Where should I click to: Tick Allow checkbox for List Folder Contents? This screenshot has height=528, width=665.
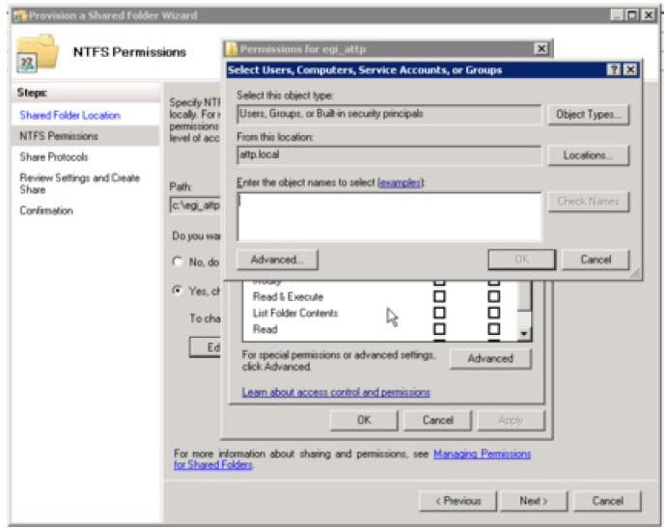coord(439,313)
